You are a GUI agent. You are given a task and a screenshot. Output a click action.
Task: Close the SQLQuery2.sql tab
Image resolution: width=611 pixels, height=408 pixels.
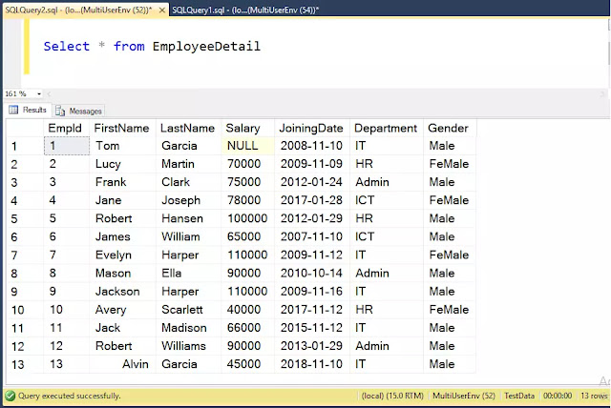click(162, 10)
